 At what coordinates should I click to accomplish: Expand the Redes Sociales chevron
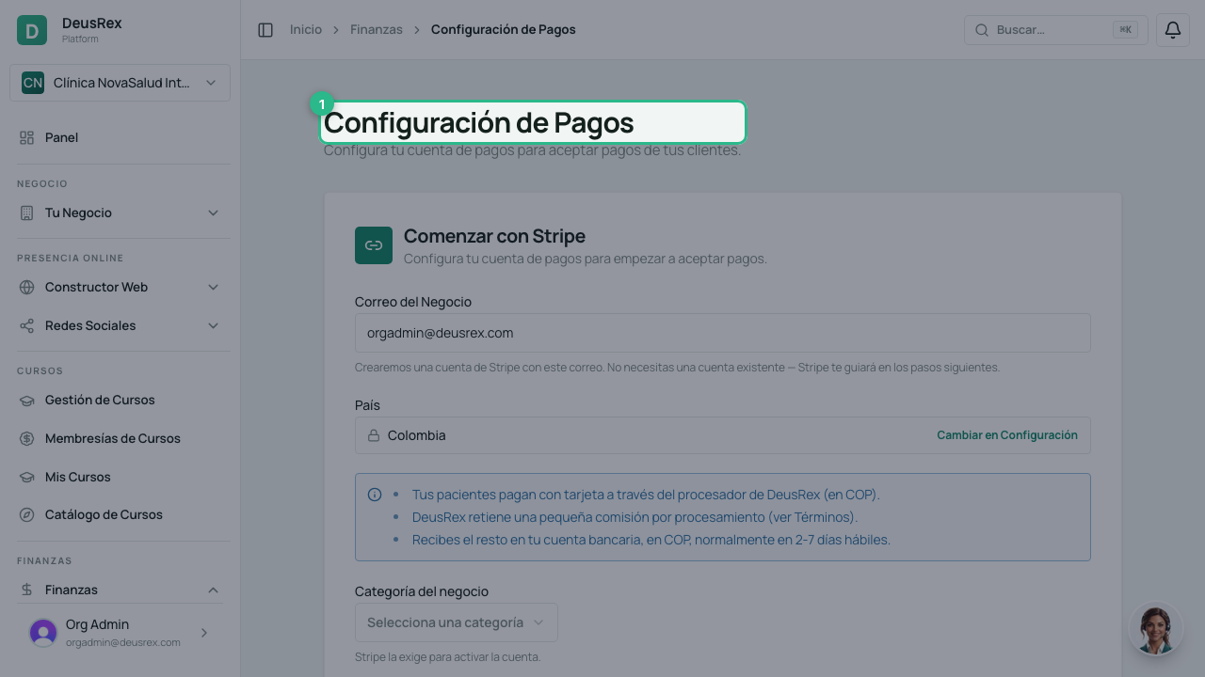click(213, 325)
